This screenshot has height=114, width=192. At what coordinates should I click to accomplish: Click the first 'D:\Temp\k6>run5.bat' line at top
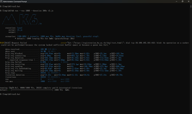pos(10,6)
